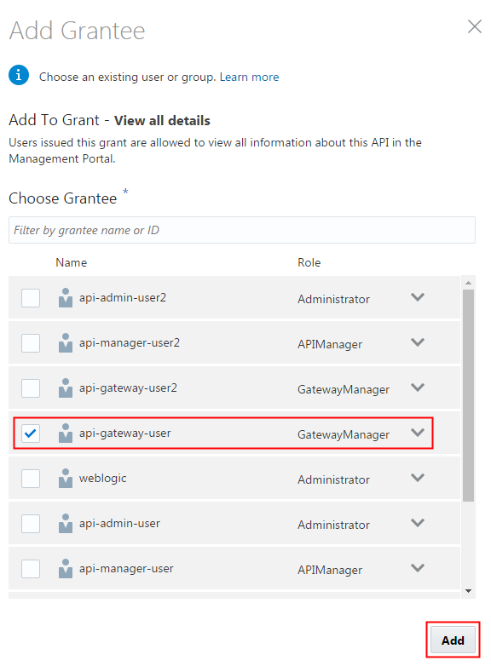Click the user icon beside api-gateway-user2
The width and height of the screenshot is (491, 666).
(66, 388)
